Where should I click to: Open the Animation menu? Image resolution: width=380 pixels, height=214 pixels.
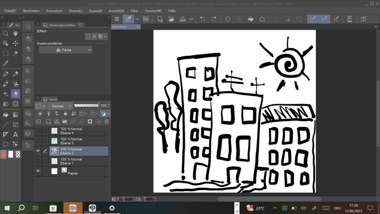(54, 11)
